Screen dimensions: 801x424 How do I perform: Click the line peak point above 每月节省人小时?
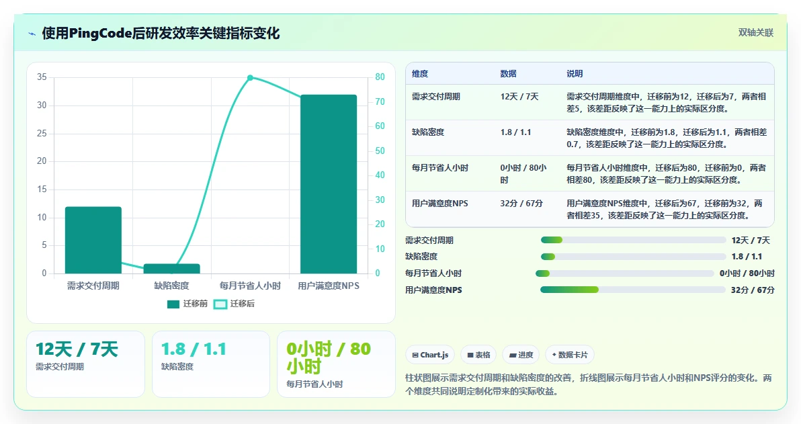coord(250,78)
